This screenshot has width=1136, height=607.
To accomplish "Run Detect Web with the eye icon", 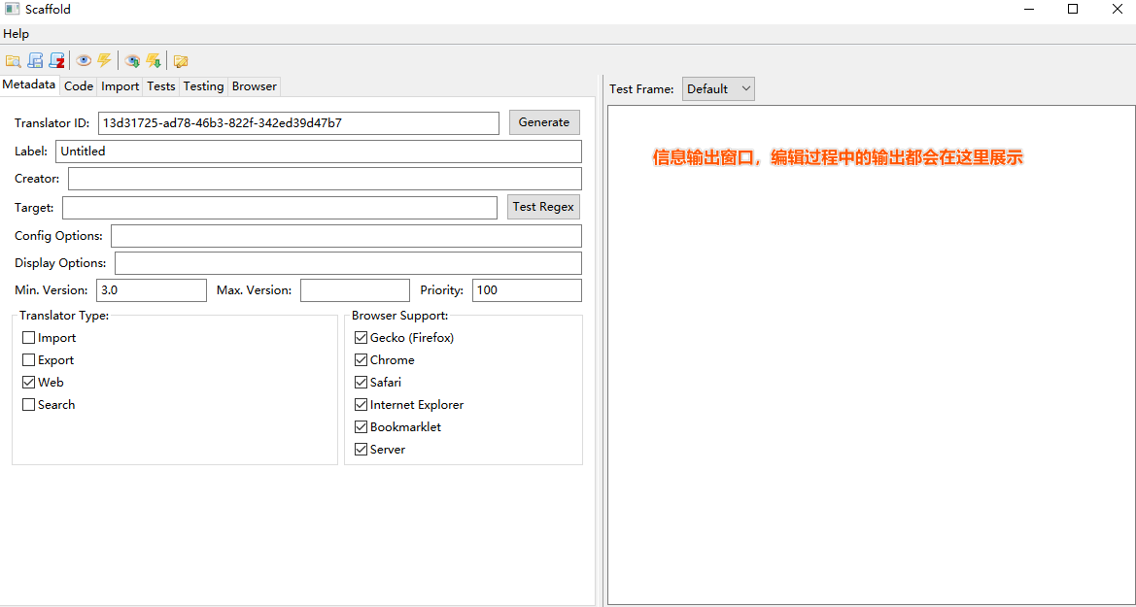I will 84,60.
